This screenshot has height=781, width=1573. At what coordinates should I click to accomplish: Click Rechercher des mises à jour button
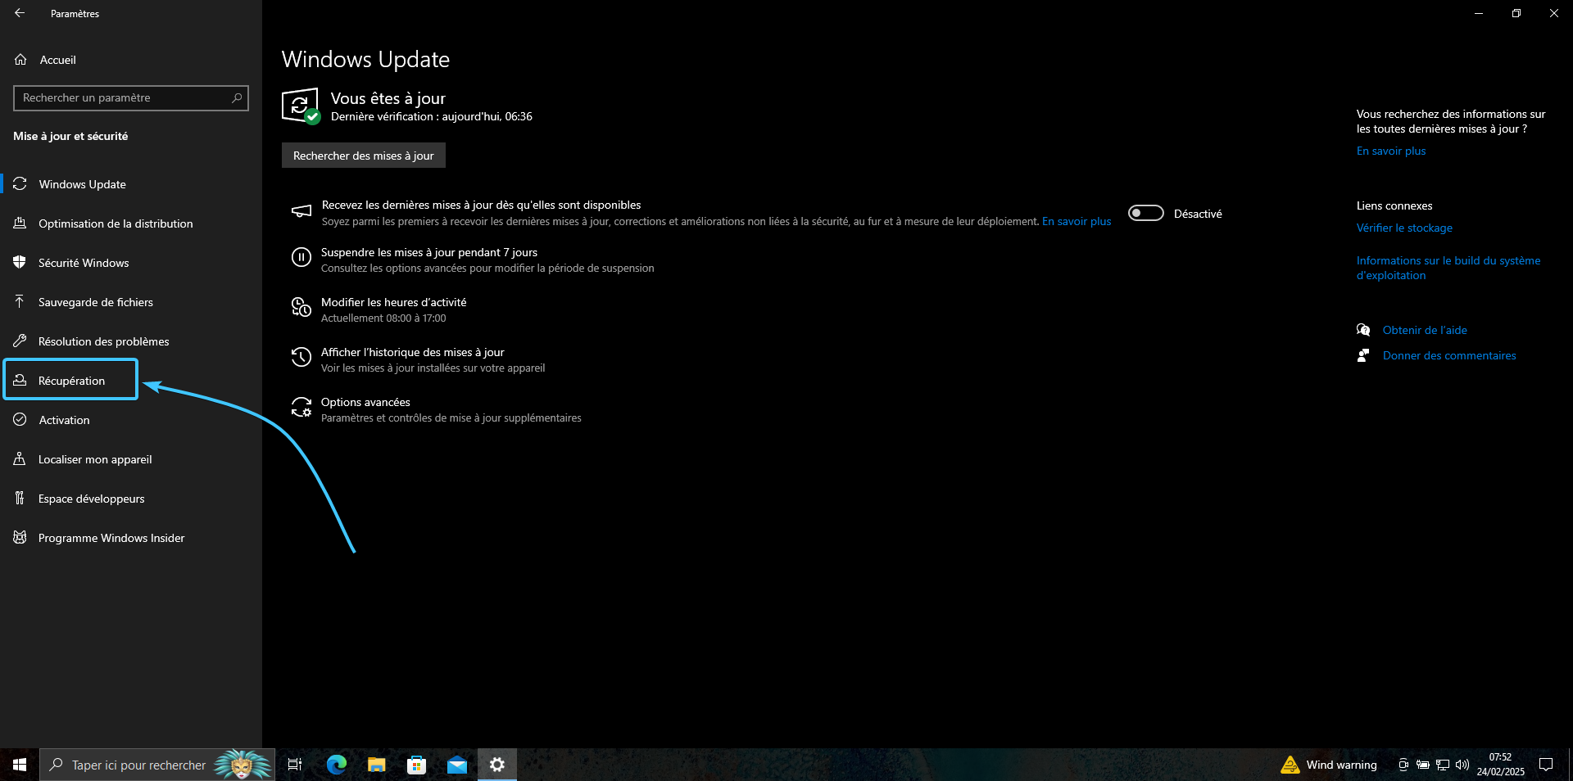pyautogui.click(x=364, y=156)
